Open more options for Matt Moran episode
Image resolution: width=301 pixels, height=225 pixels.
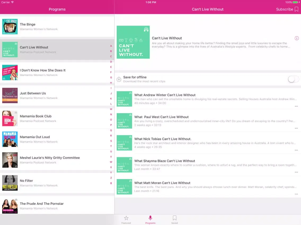point(296,194)
